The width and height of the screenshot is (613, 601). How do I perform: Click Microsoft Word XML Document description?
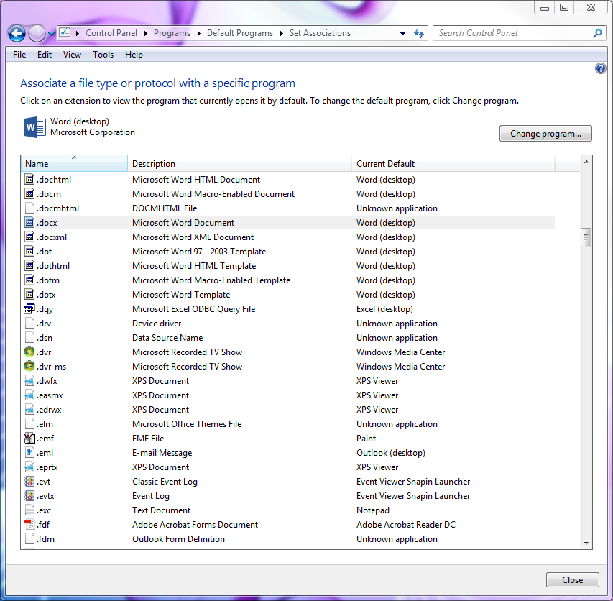(x=193, y=237)
